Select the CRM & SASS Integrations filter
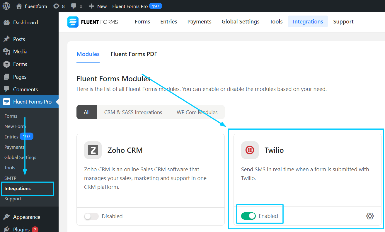 click(x=133, y=112)
